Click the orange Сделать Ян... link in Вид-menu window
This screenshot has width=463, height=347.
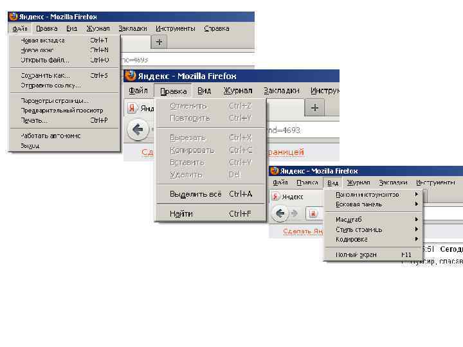(303, 231)
